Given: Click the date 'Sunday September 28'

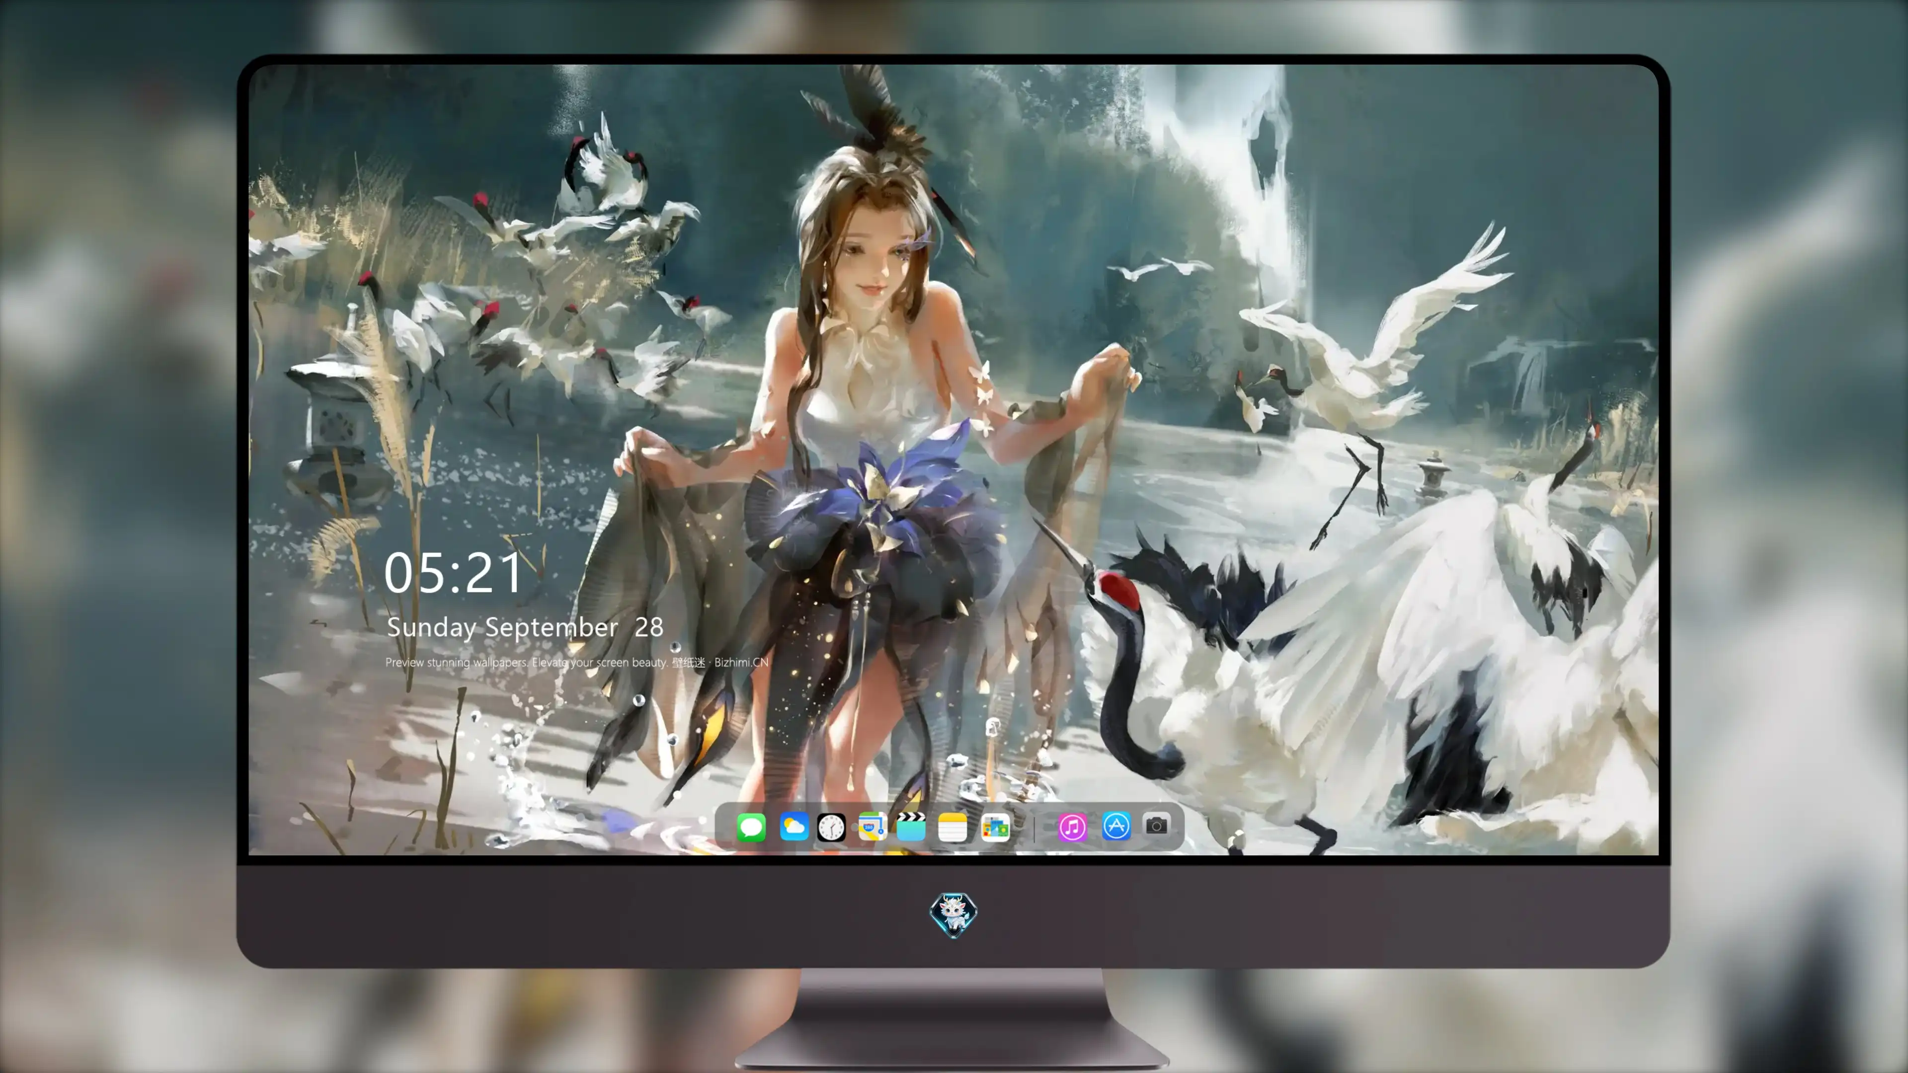Looking at the screenshot, I should pos(525,628).
